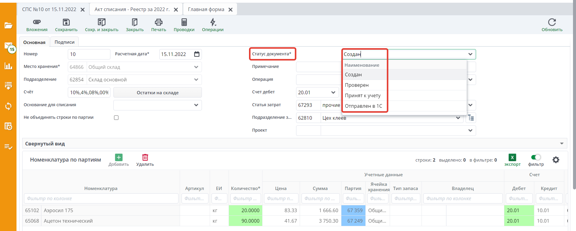Open Проводки calculator icon
The width and height of the screenshot is (576, 231).
(x=184, y=22)
